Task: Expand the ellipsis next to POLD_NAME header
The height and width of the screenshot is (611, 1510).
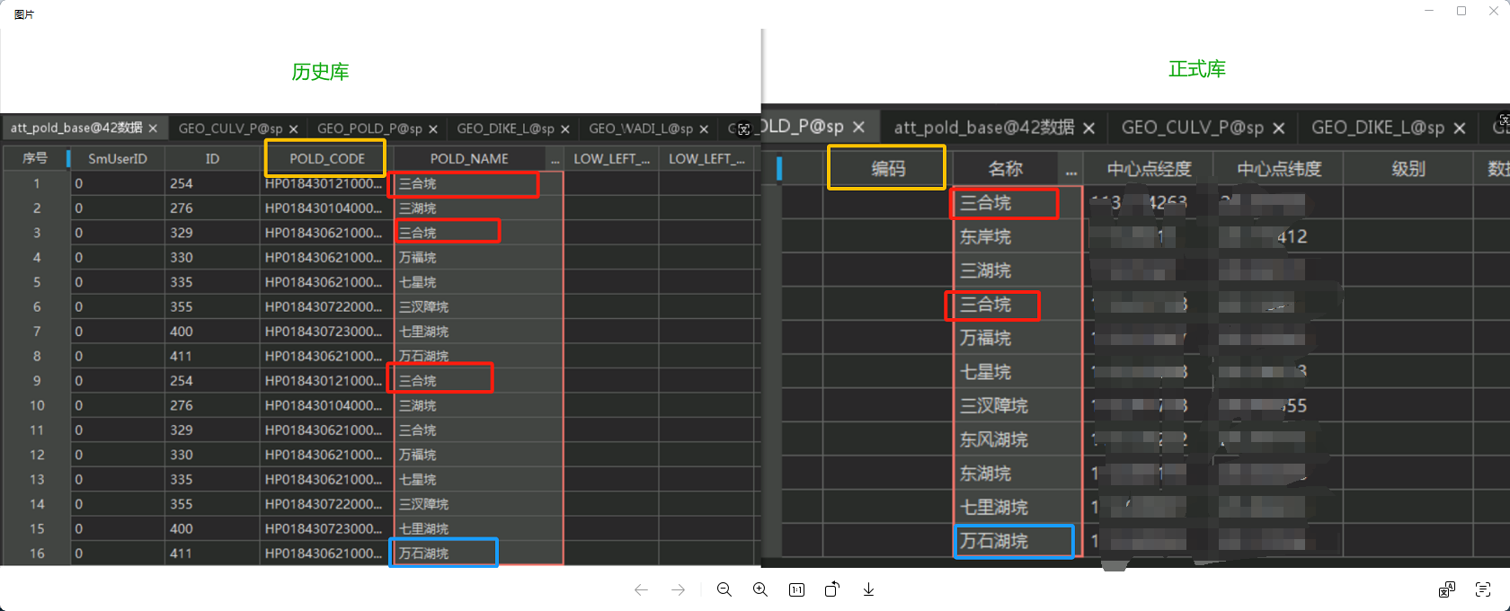Action: point(555,159)
